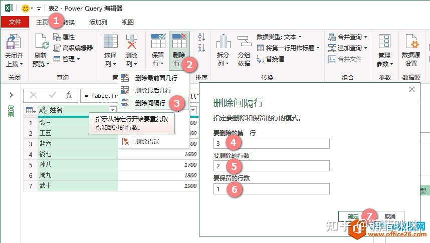The image size is (430, 243).
Task: Open the 姓名 column filter dropdown
Action: pyautogui.click(x=113, y=110)
